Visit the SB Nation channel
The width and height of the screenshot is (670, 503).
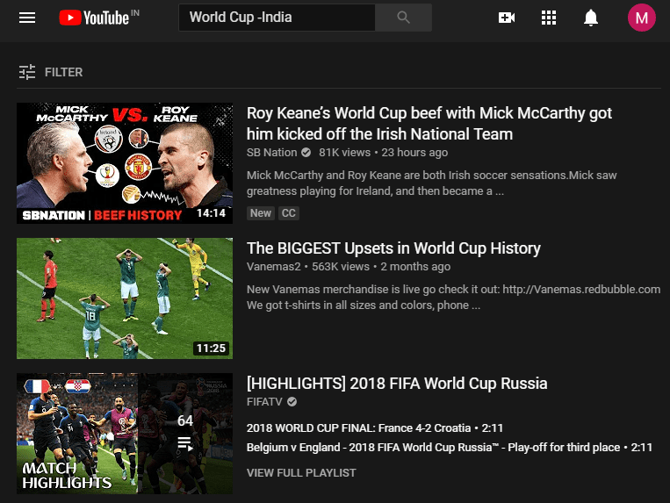tap(271, 153)
